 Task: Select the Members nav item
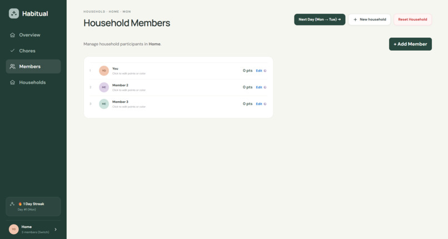(33, 66)
